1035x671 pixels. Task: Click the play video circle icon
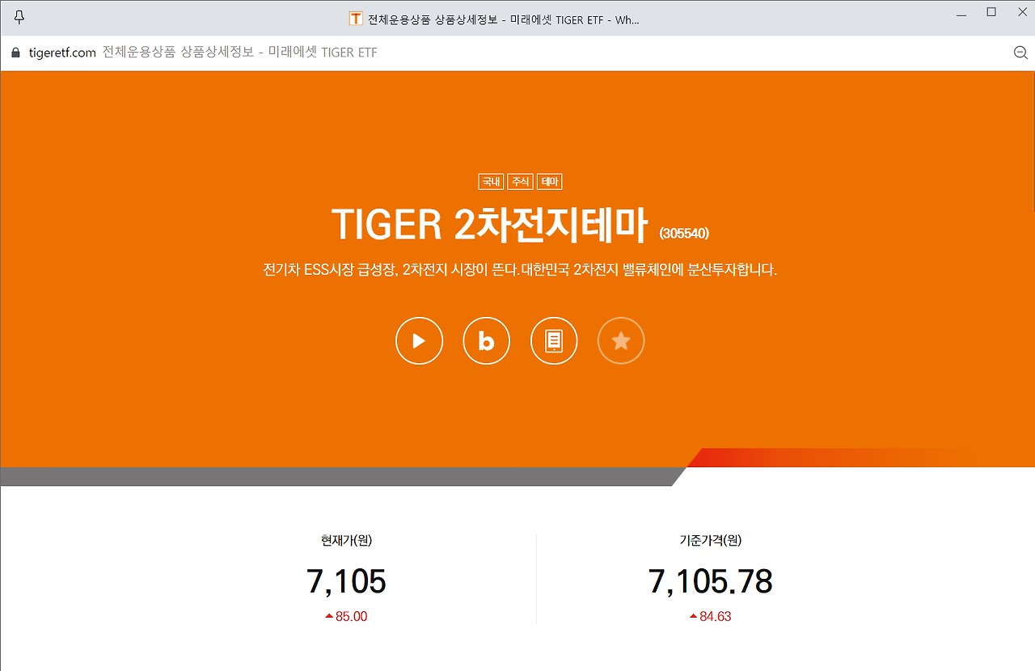(x=419, y=341)
